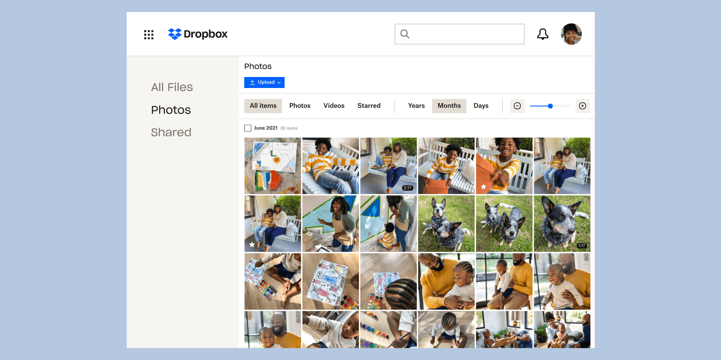721x360 pixels.
Task: Click the Dropbox logo
Action: pos(197,34)
